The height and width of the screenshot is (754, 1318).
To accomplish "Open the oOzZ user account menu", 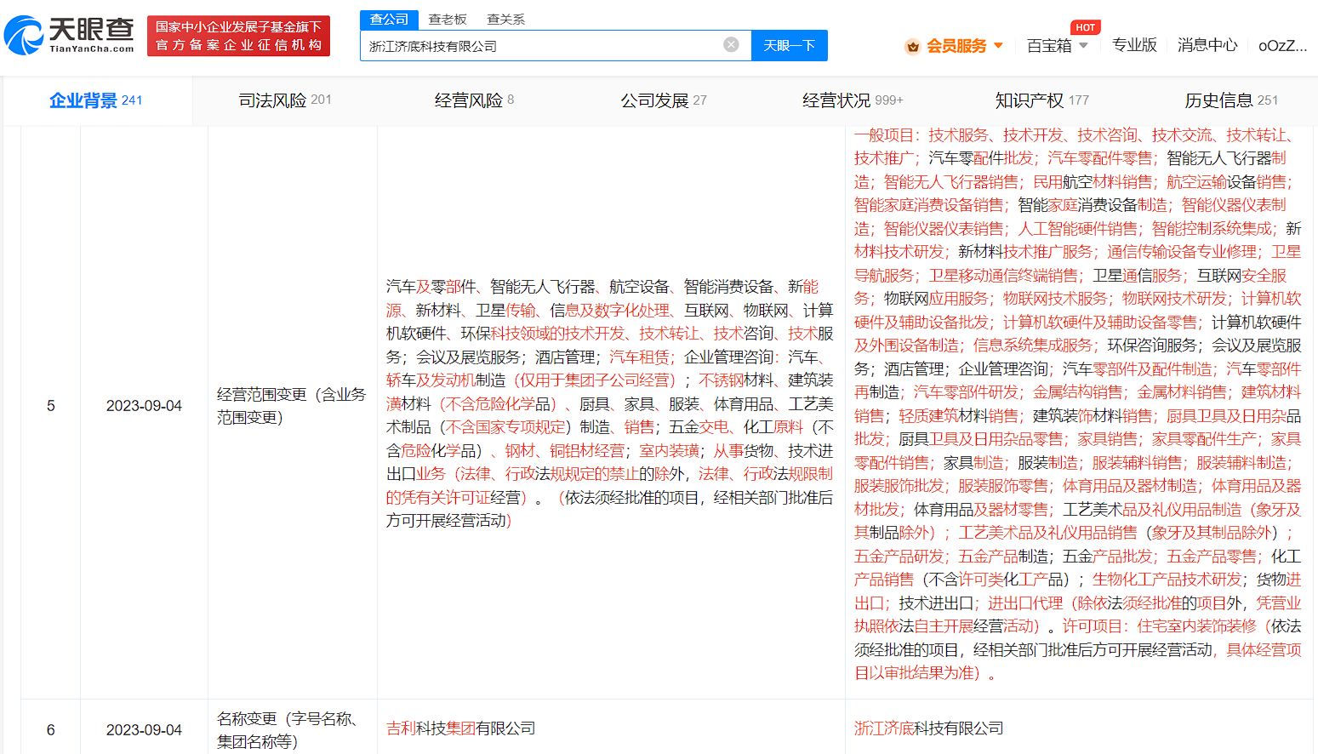I will coord(1282,46).
